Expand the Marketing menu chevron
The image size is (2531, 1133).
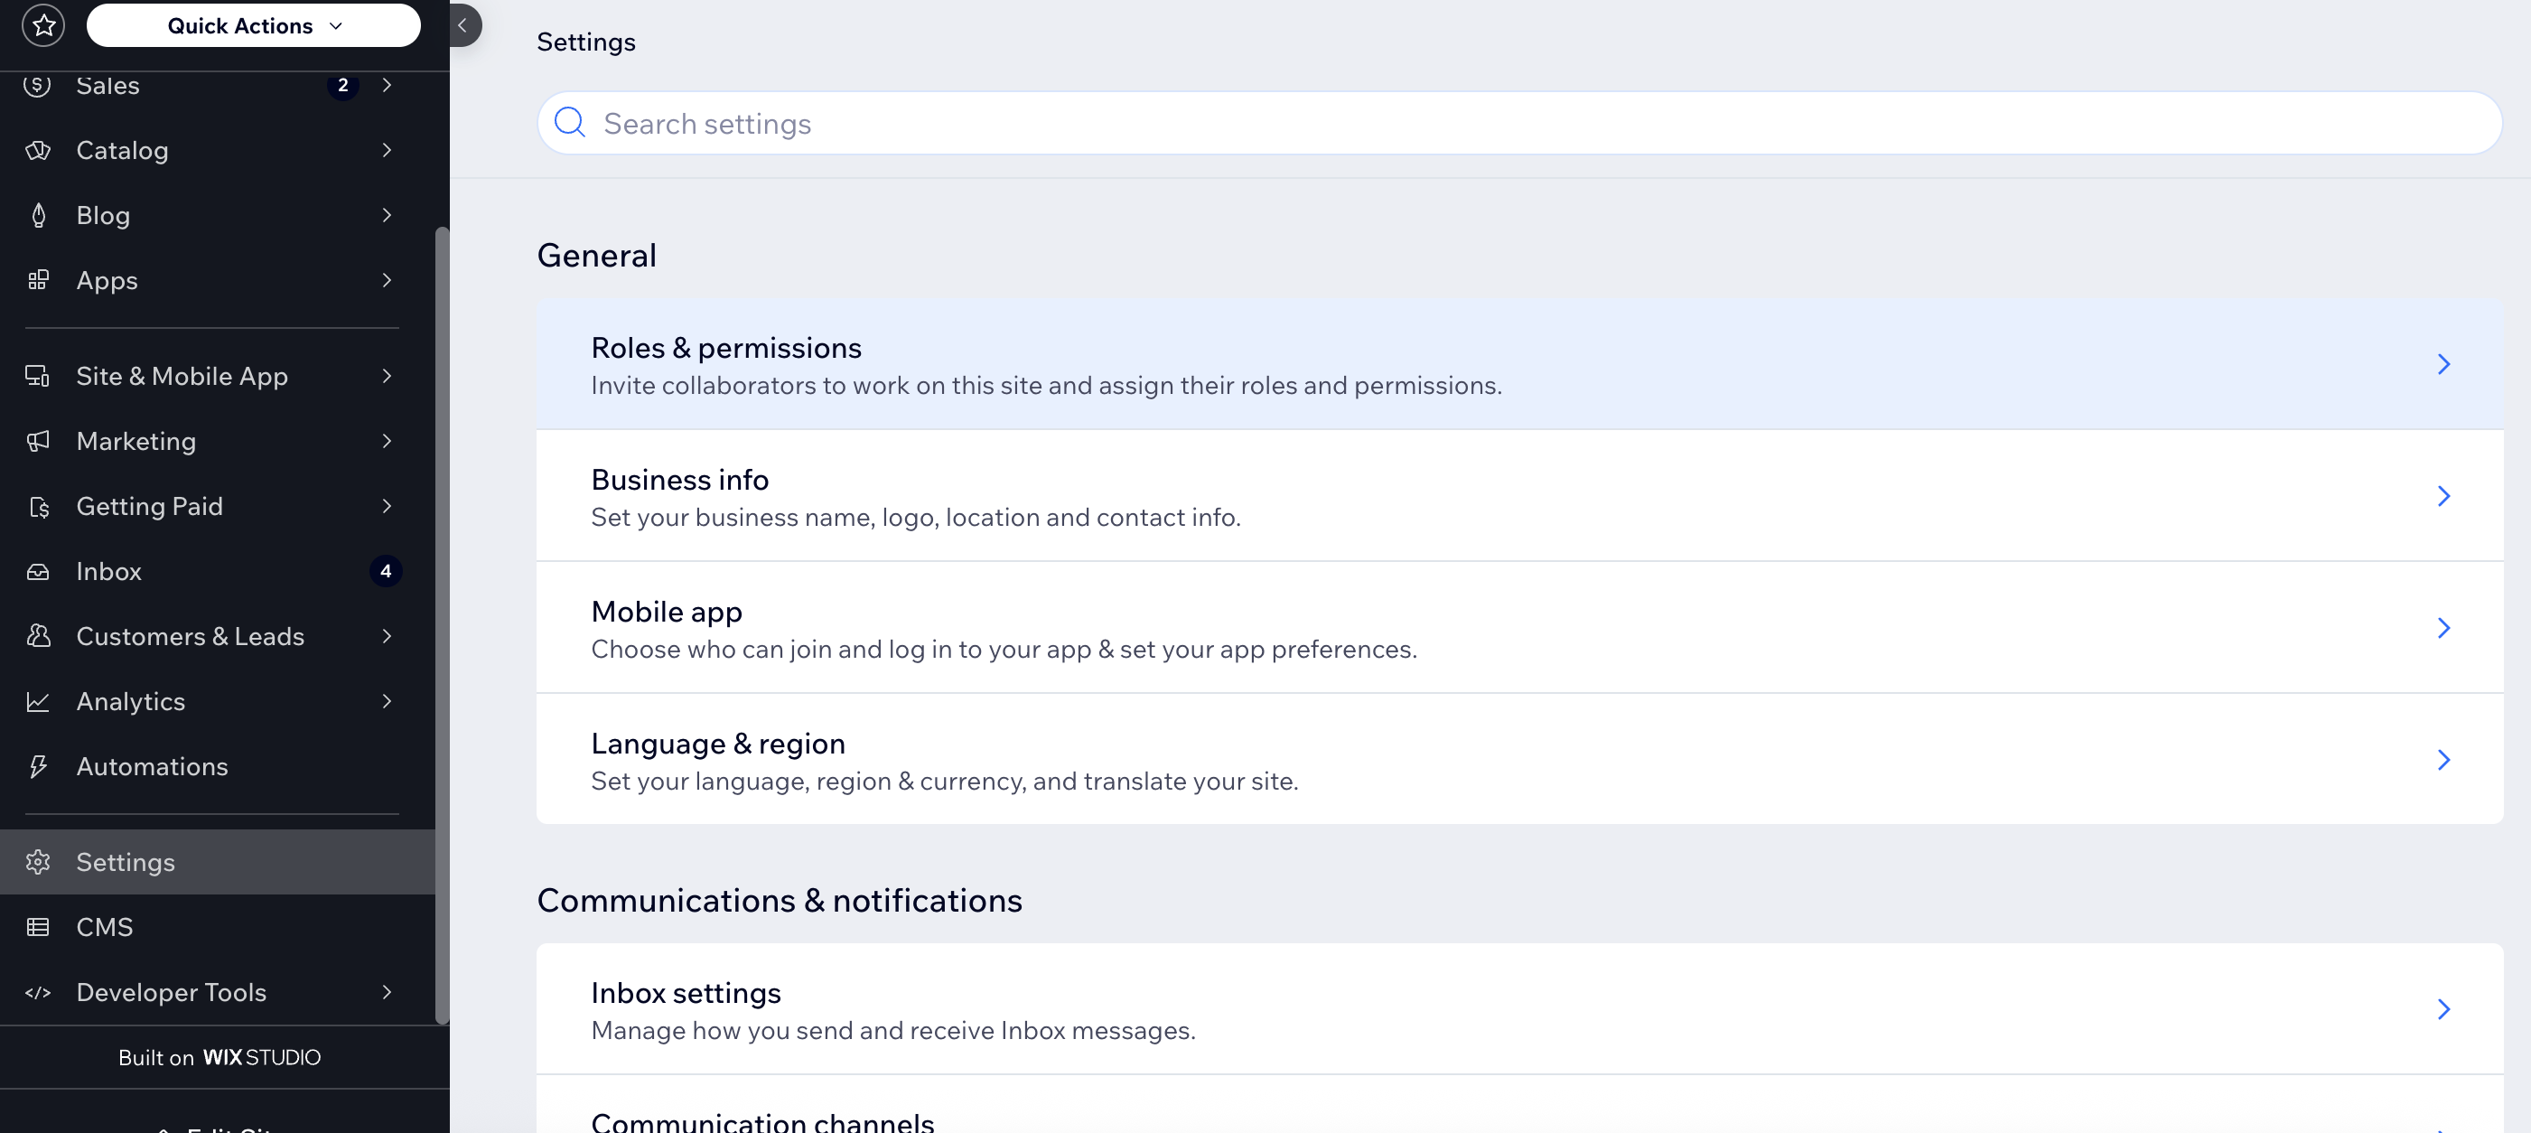pos(388,441)
